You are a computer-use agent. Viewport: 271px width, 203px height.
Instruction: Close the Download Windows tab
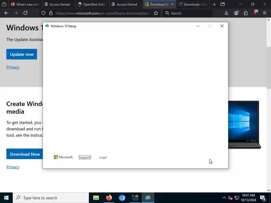[x=172, y=4]
